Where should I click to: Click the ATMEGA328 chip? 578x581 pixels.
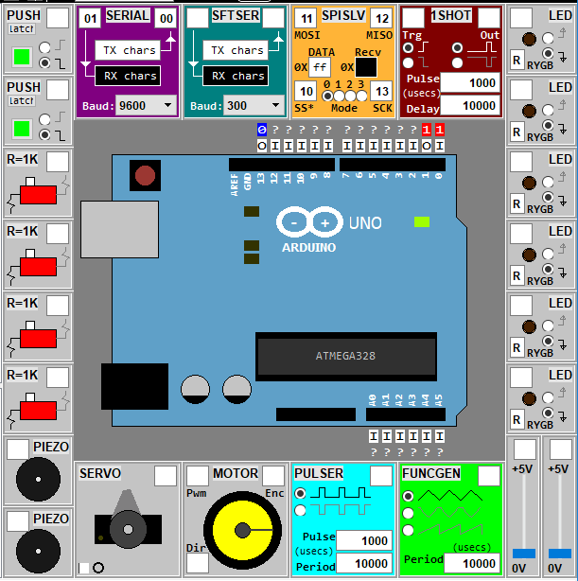[x=346, y=357]
